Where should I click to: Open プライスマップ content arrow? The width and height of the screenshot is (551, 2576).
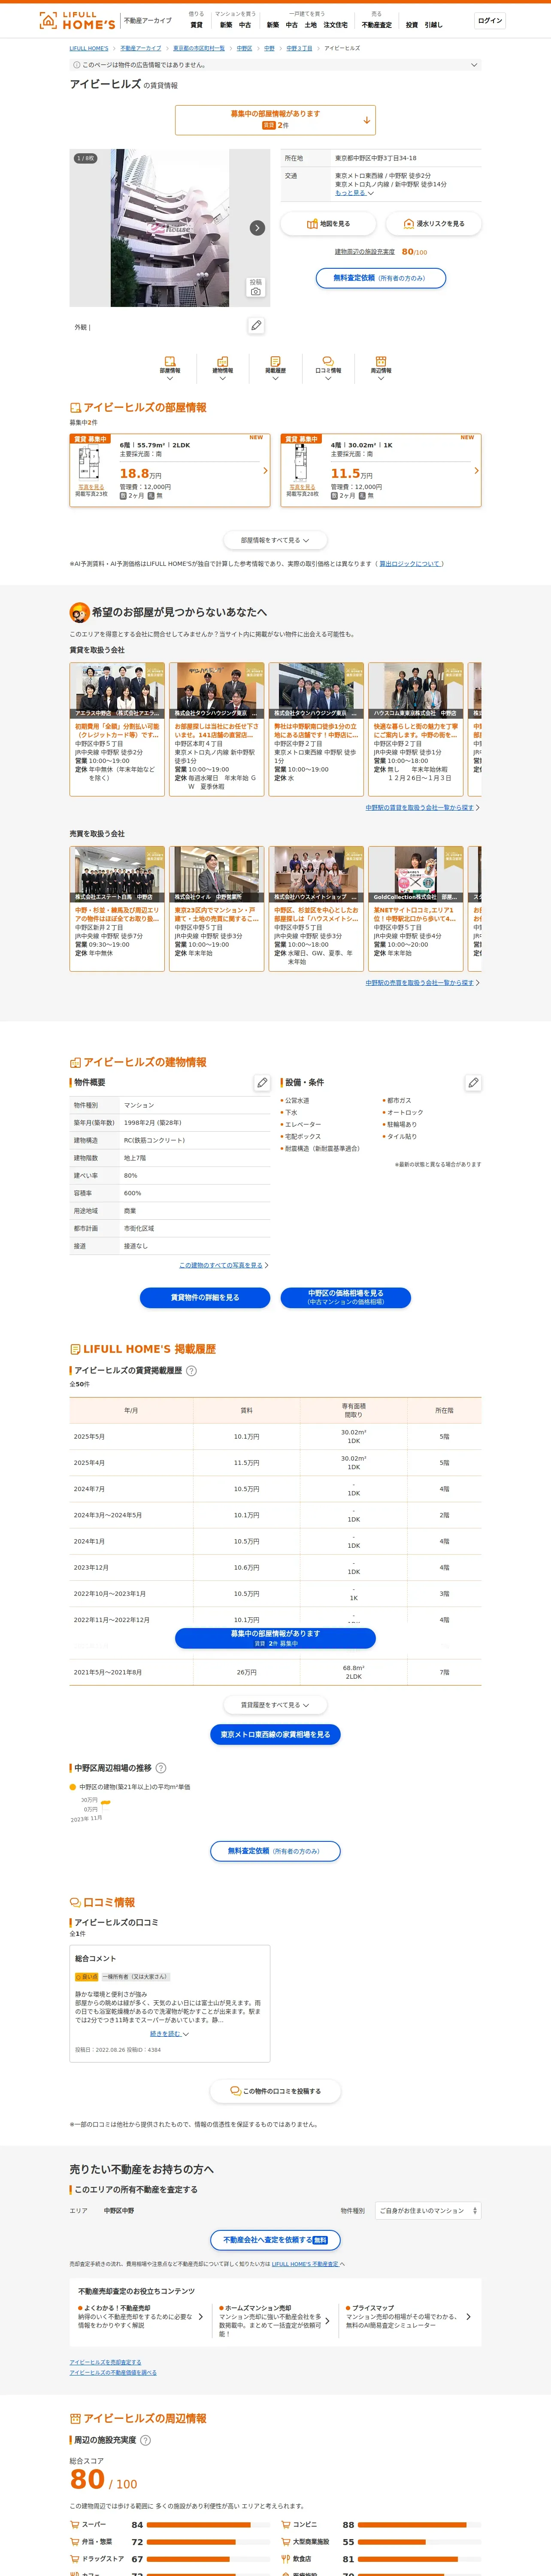tap(468, 2317)
